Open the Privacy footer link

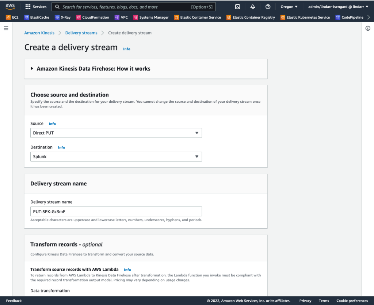coord(305,301)
